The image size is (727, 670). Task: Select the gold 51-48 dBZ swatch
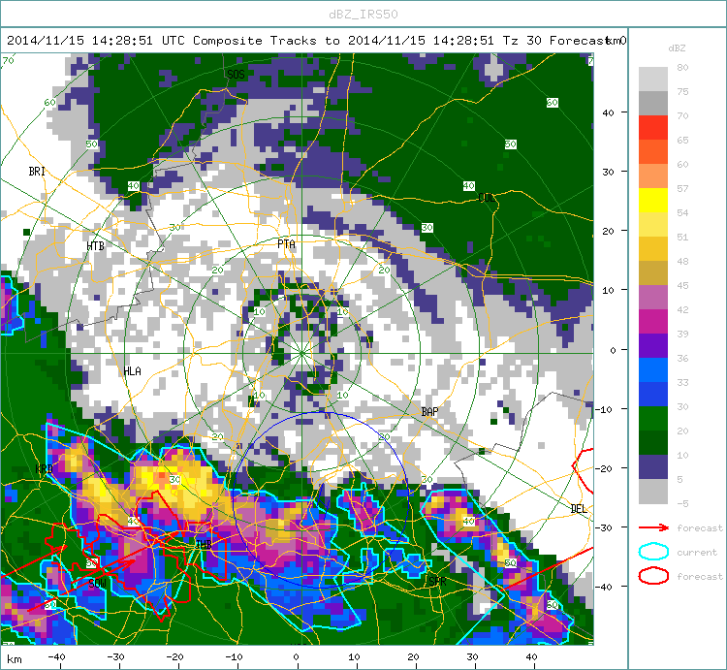(653, 248)
